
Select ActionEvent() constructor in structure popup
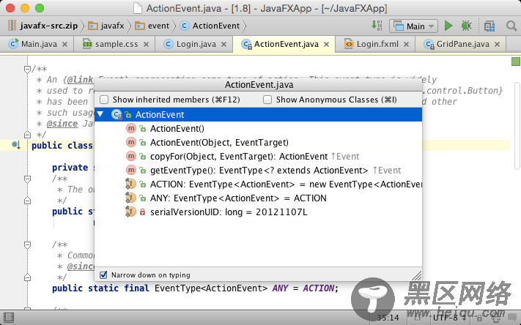click(258, 129)
